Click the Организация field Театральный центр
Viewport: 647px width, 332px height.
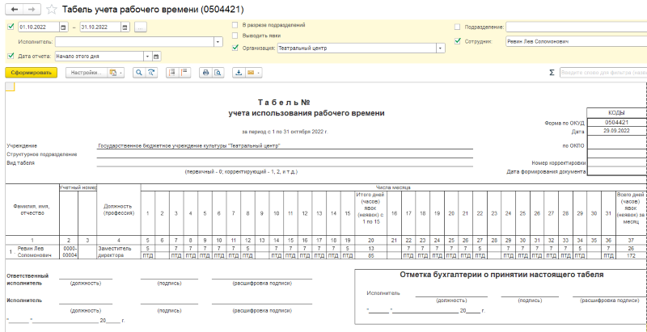357,48
